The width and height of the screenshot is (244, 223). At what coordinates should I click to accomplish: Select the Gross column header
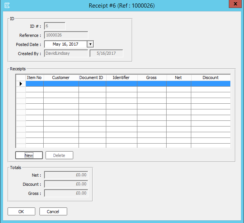(152, 77)
